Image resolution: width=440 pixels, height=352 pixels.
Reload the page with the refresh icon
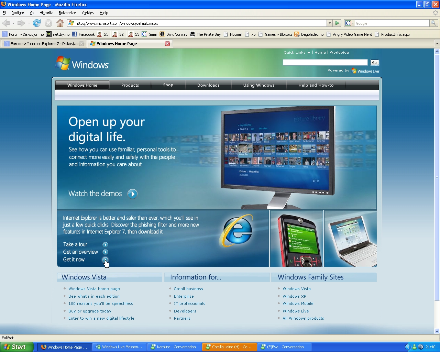click(37, 23)
